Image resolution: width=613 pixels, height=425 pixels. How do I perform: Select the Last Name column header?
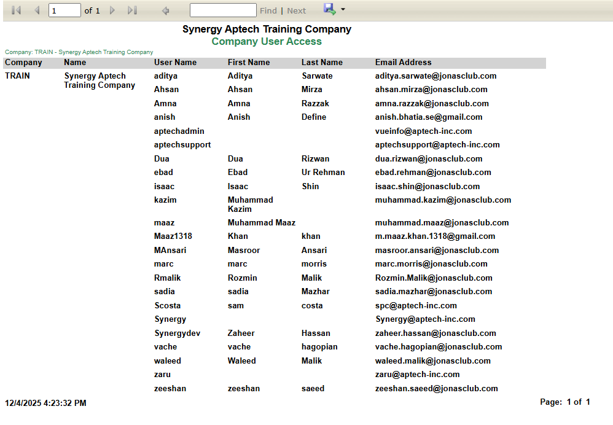322,63
